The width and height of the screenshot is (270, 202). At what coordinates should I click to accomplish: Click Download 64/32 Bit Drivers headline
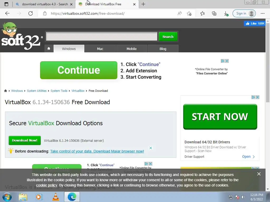tap(207, 142)
